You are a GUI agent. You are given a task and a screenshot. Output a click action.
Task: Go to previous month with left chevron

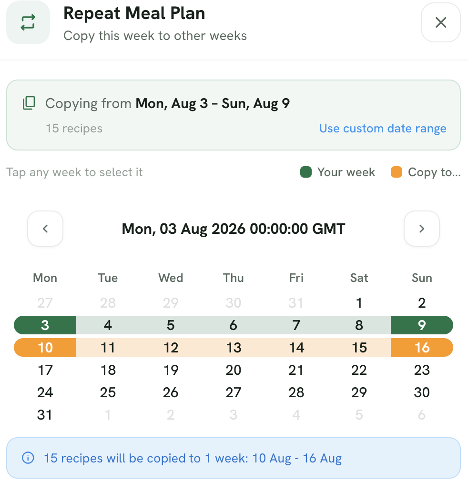(45, 229)
